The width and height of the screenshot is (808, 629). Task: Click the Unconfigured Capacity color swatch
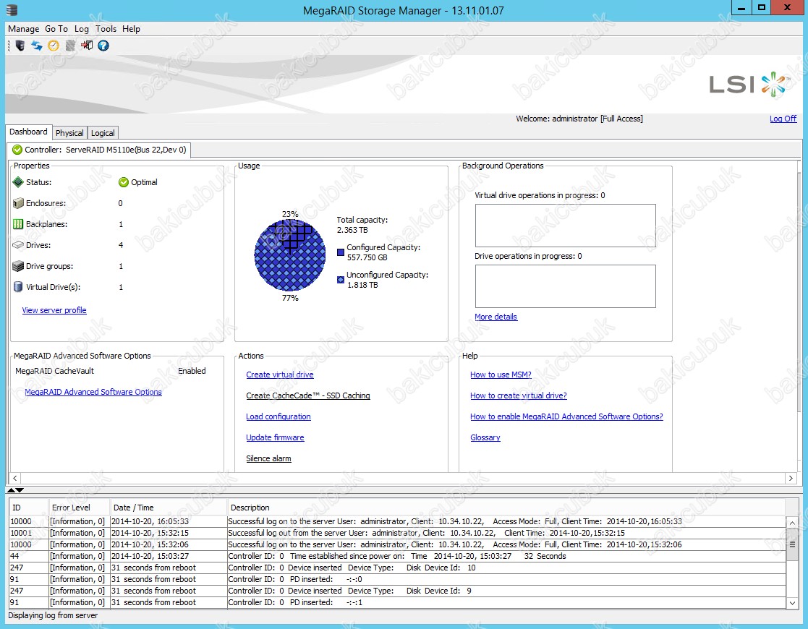point(341,280)
